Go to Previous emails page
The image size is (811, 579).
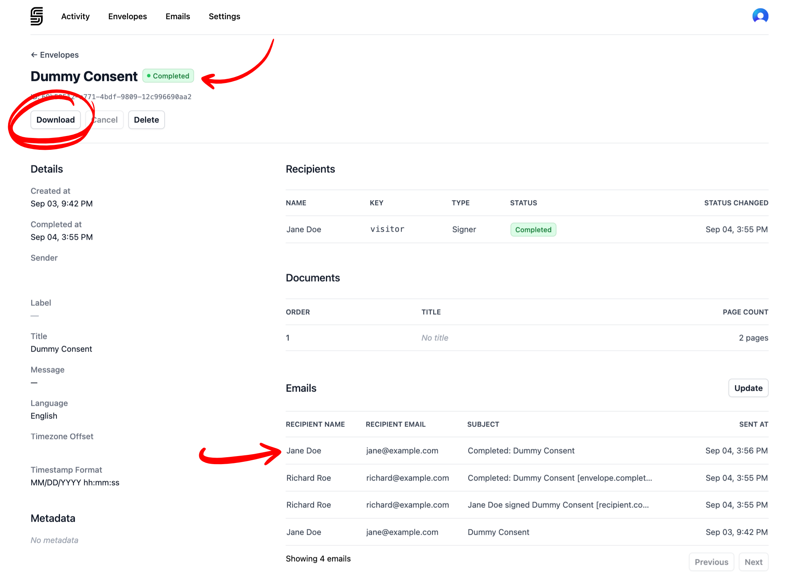pyautogui.click(x=711, y=562)
